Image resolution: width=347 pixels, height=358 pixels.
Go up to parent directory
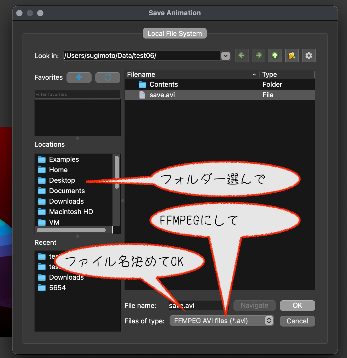click(275, 56)
